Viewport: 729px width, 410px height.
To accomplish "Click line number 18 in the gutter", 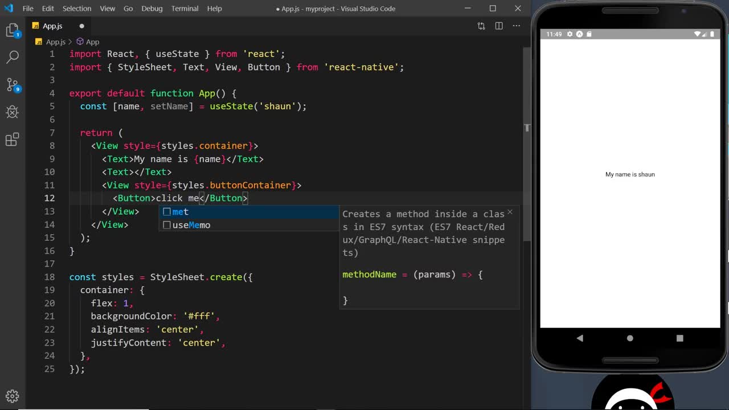I will click(x=49, y=277).
